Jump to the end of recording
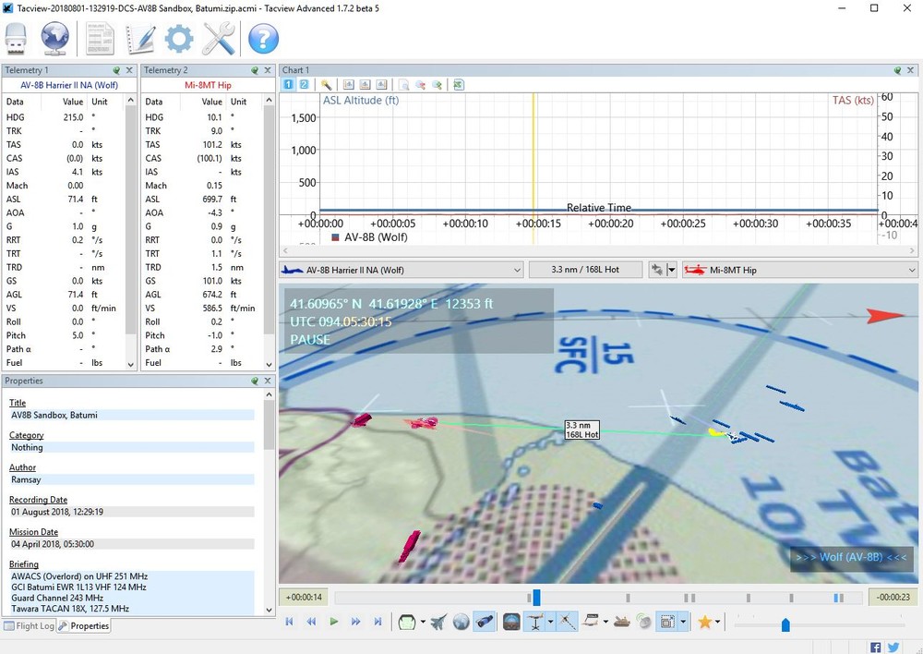923x654 pixels. pyautogui.click(x=378, y=623)
